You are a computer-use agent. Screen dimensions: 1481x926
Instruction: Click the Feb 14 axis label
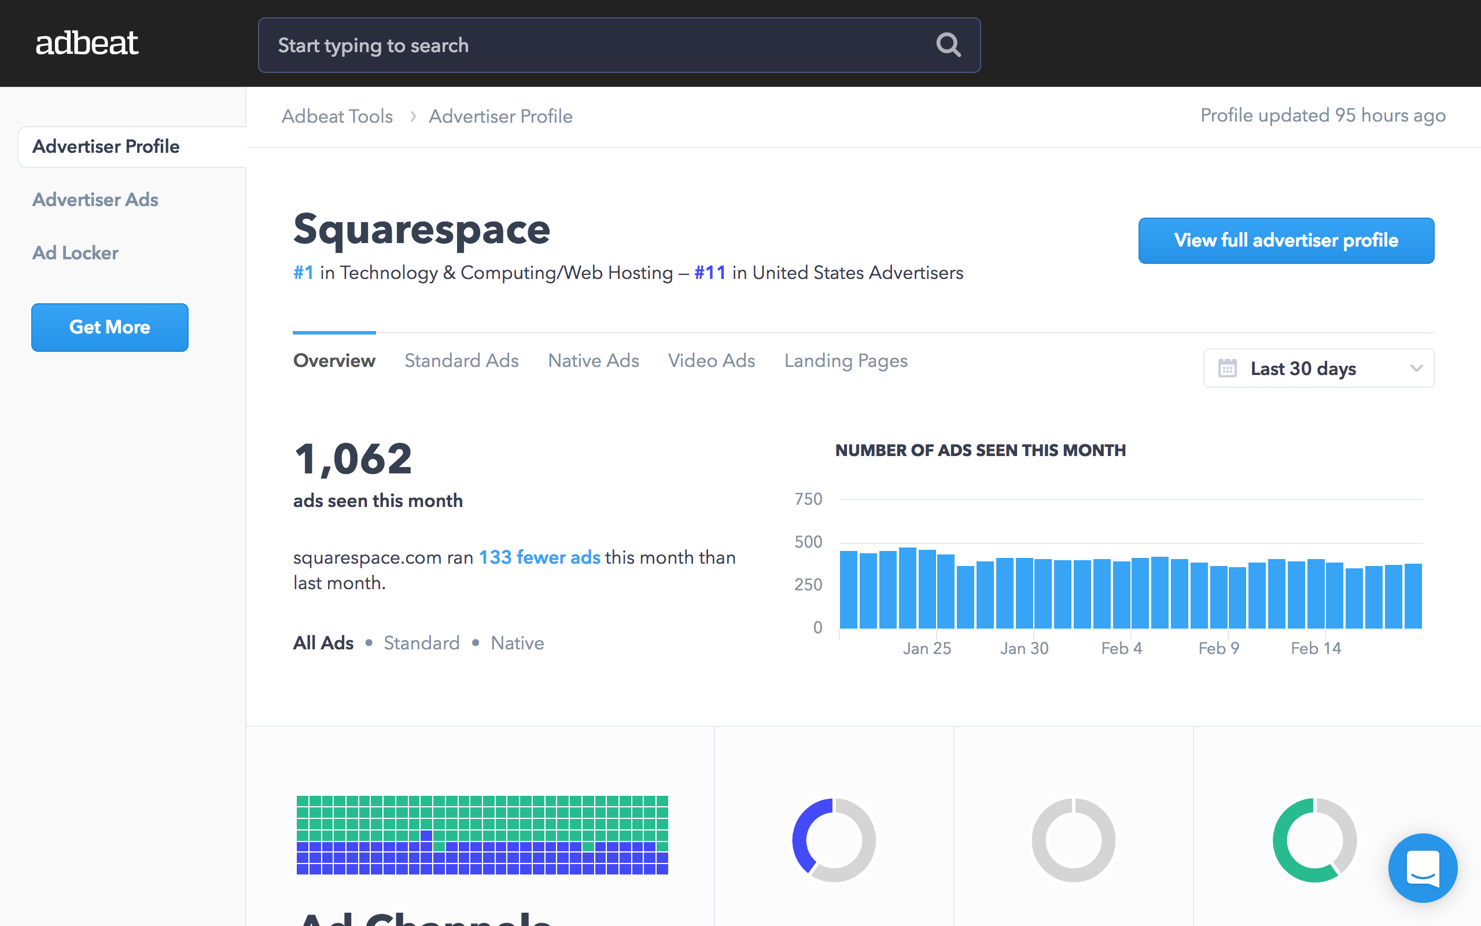(x=1316, y=648)
